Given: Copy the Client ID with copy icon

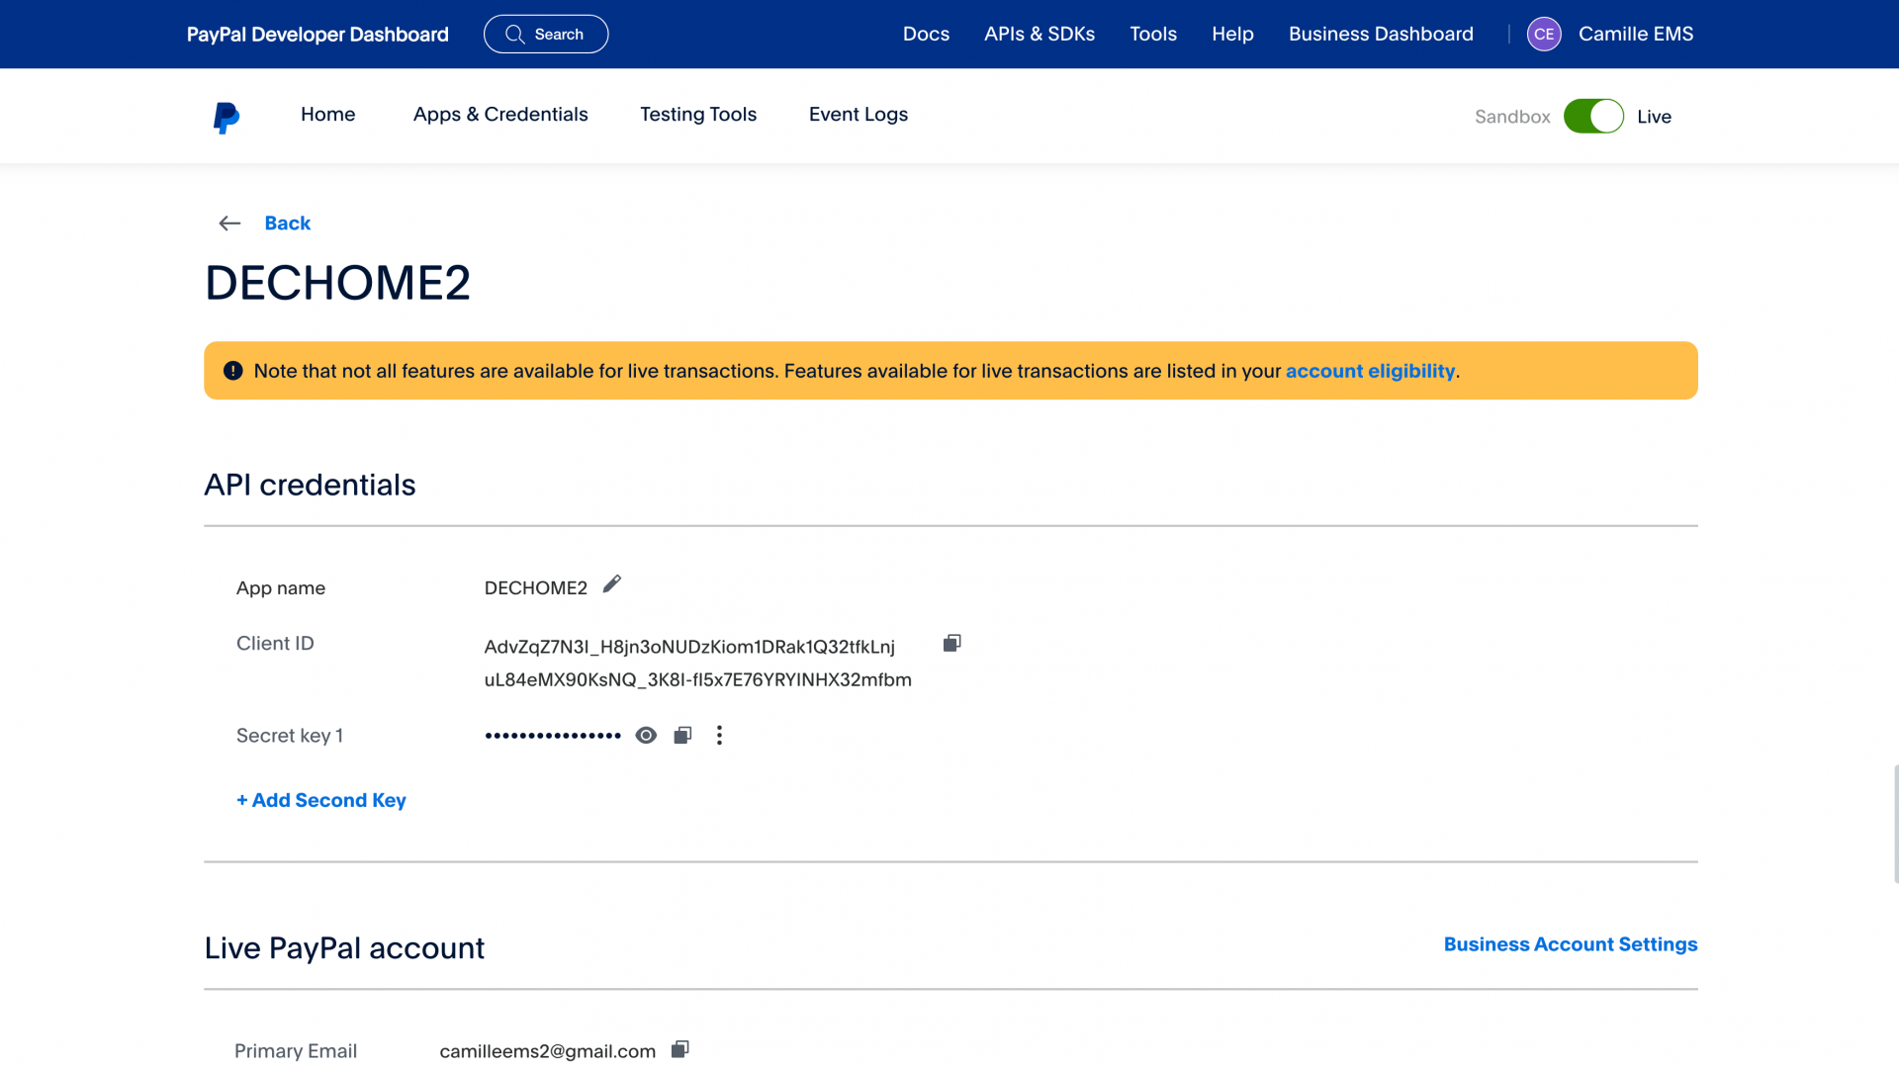Looking at the screenshot, I should pos(952,644).
